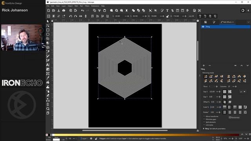Select the Pen Bezier tool
This screenshot has width=251, height=141.
(48, 52)
